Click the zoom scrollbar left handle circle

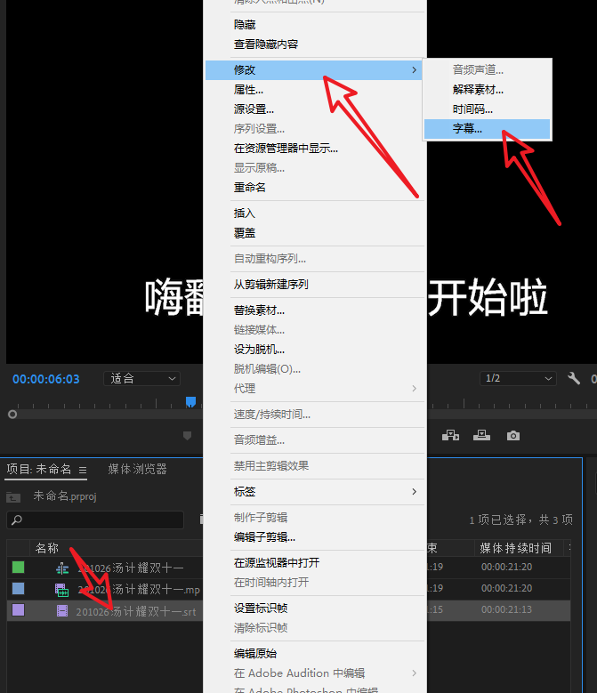pyautogui.click(x=12, y=415)
